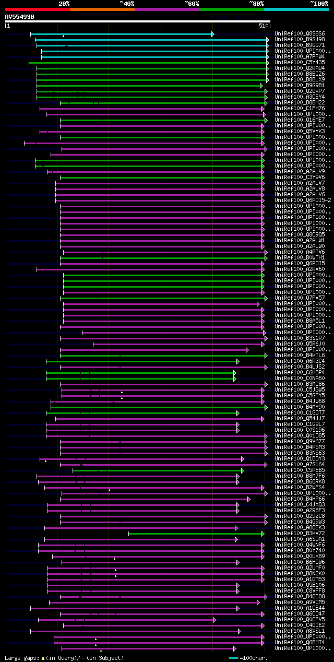Select the UniRef100_Q9V677 label

[300, 442]
